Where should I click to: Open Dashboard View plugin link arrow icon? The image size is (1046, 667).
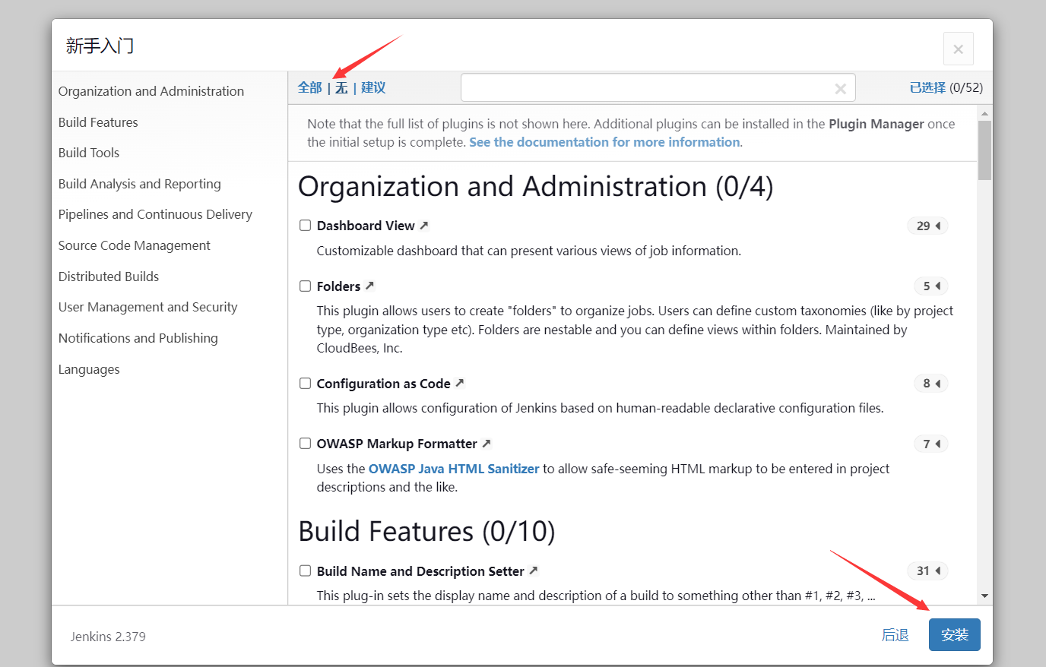pos(424,226)
